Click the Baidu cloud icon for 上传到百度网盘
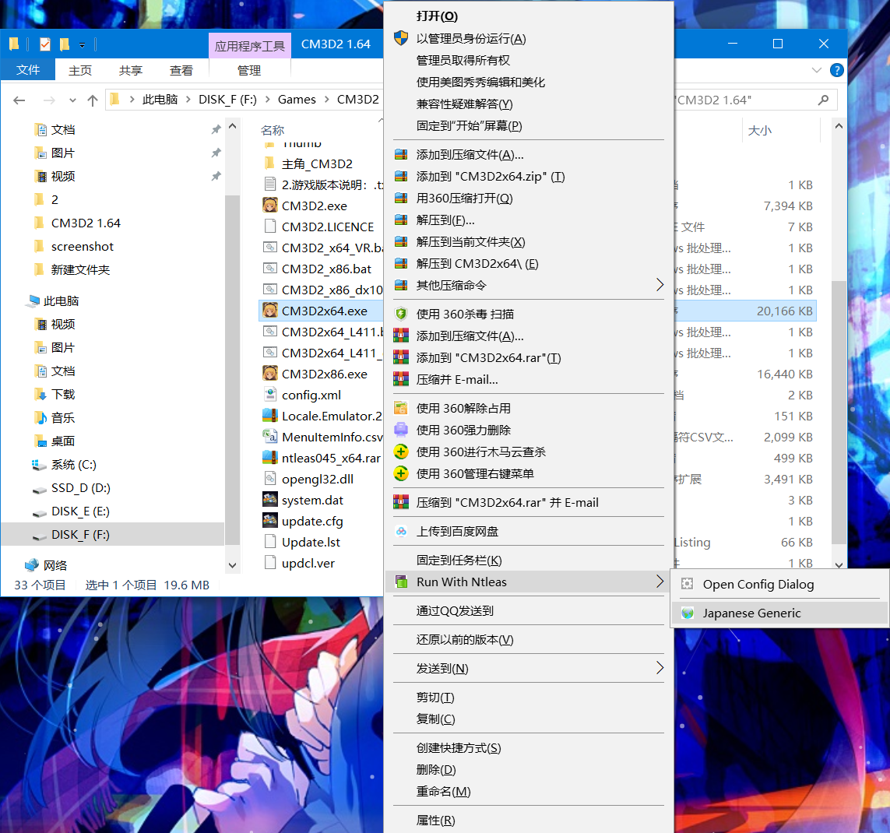890x833 pixels. 401,531
